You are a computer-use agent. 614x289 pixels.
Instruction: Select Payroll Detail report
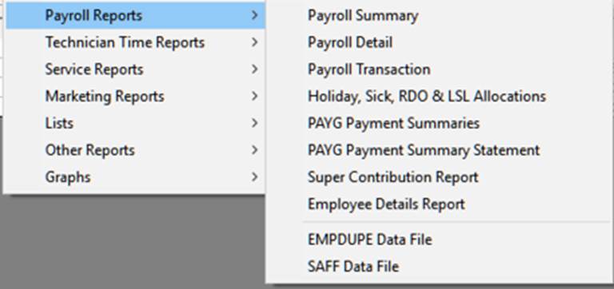[x=439, y=42]
